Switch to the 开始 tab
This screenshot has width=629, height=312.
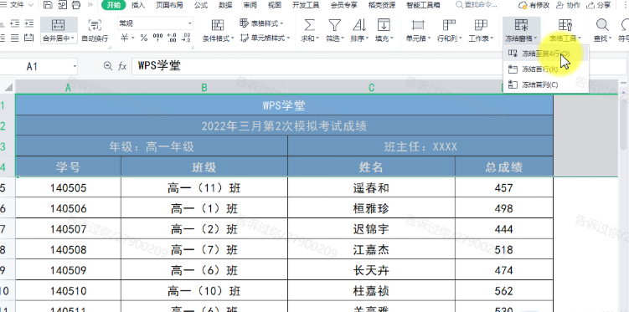pyautogui.click(x=114, y=5)
